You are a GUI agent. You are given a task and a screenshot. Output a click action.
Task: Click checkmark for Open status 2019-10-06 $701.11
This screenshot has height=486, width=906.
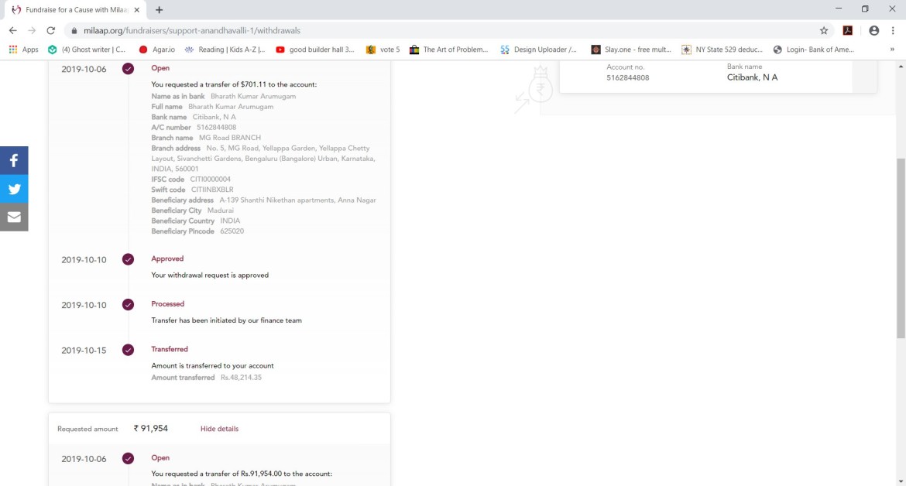click(128, 69)
